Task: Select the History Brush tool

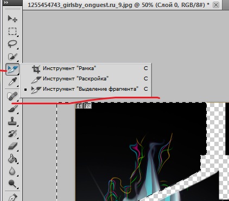Action: (12, 134)
